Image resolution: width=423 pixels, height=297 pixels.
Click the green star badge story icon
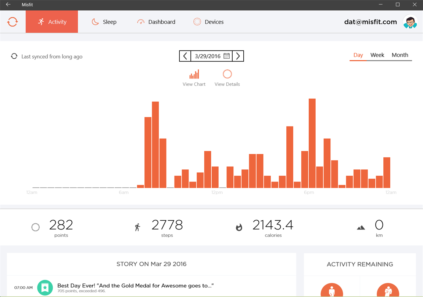click(45, 287)
